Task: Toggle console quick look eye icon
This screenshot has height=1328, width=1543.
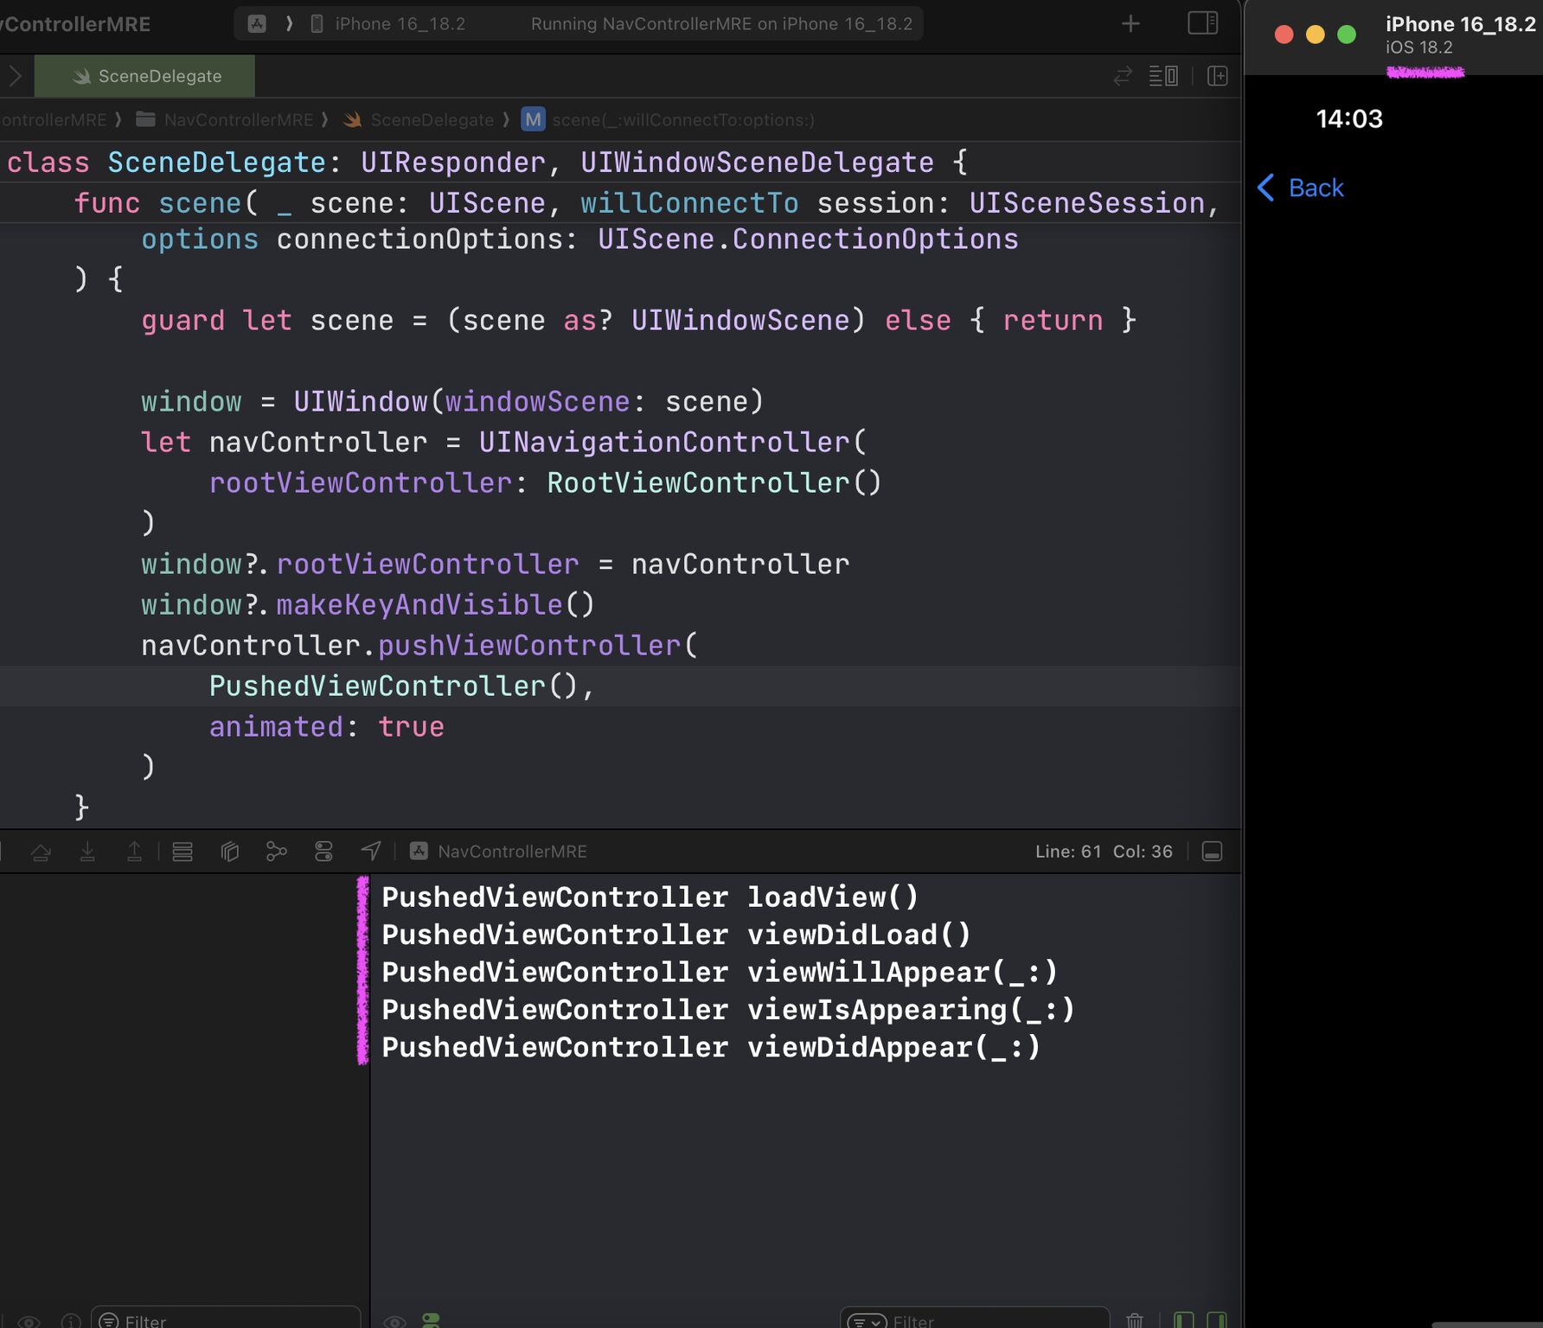Action: (394, 1321)
